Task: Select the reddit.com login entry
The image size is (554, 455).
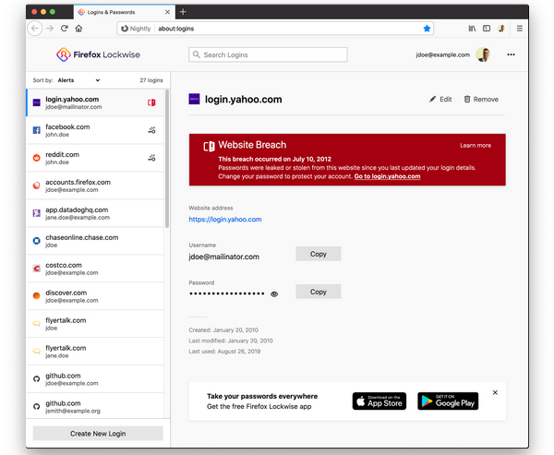Action: [x=95, y=158]
